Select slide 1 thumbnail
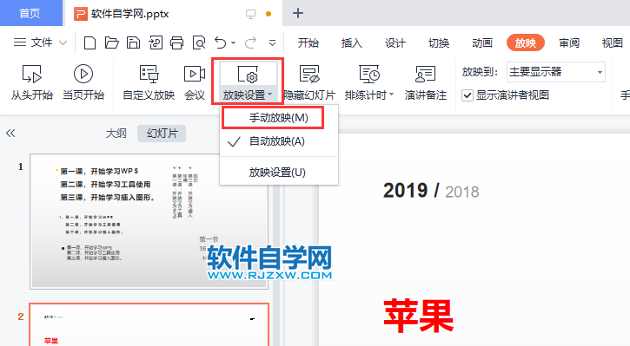Viewport: 630px width, 346px height. tap(149, 221)
